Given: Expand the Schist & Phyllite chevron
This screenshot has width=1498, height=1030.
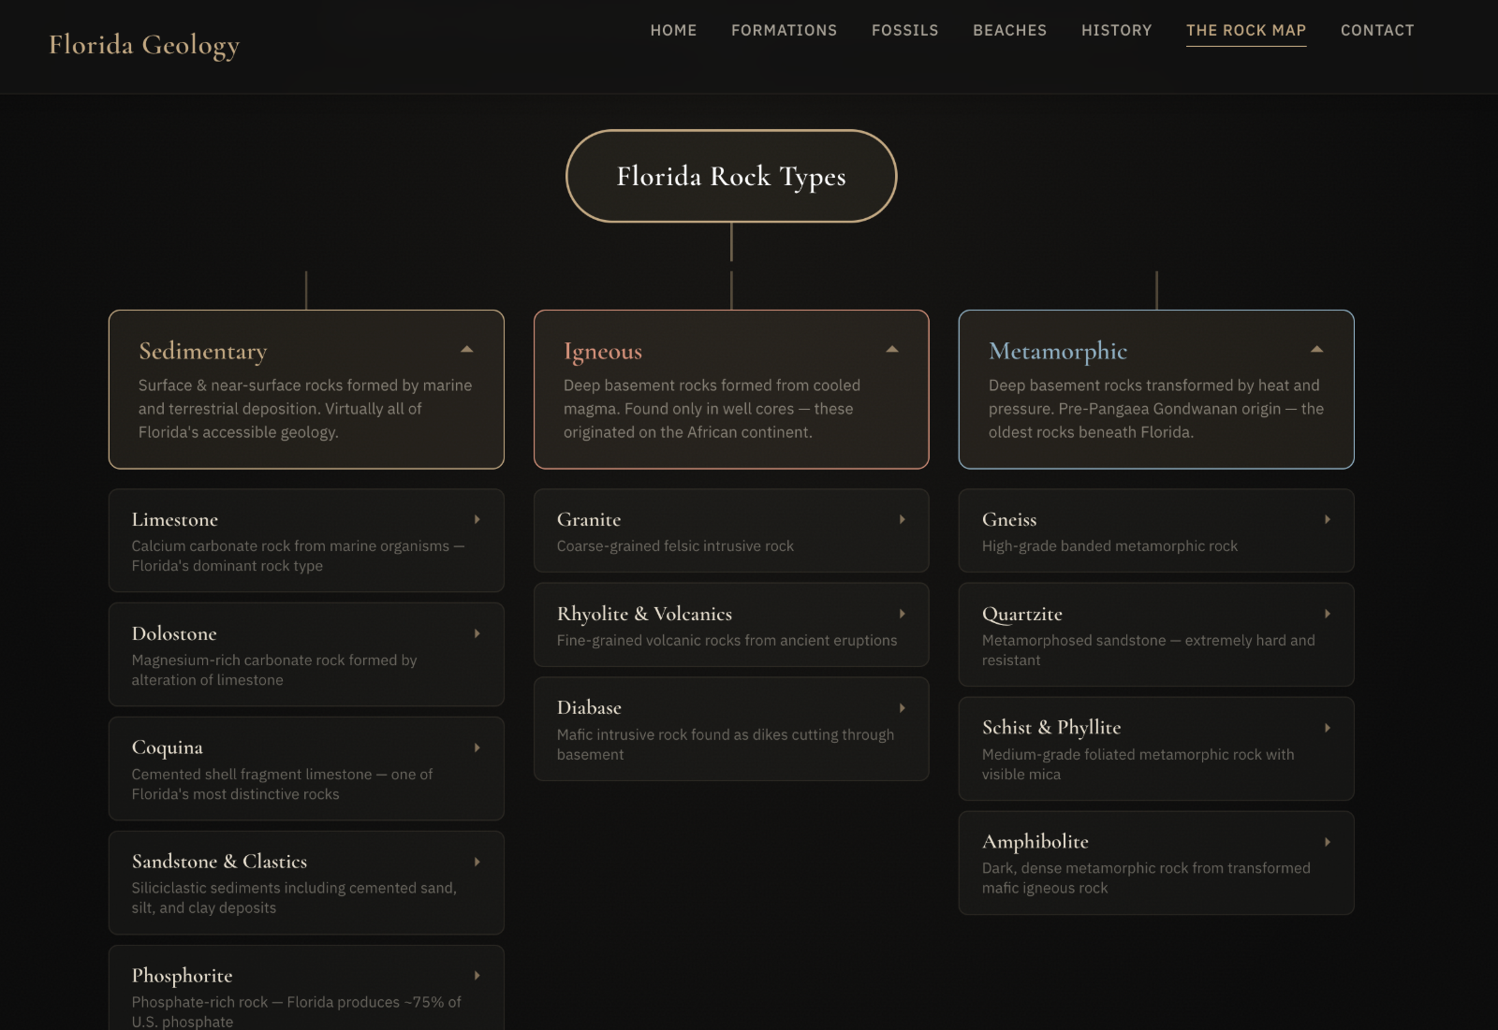Looking at the screenshot, I should [1328, 728].
